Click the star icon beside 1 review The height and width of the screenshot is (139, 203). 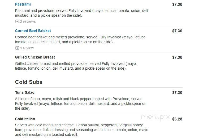click(17, 48)
